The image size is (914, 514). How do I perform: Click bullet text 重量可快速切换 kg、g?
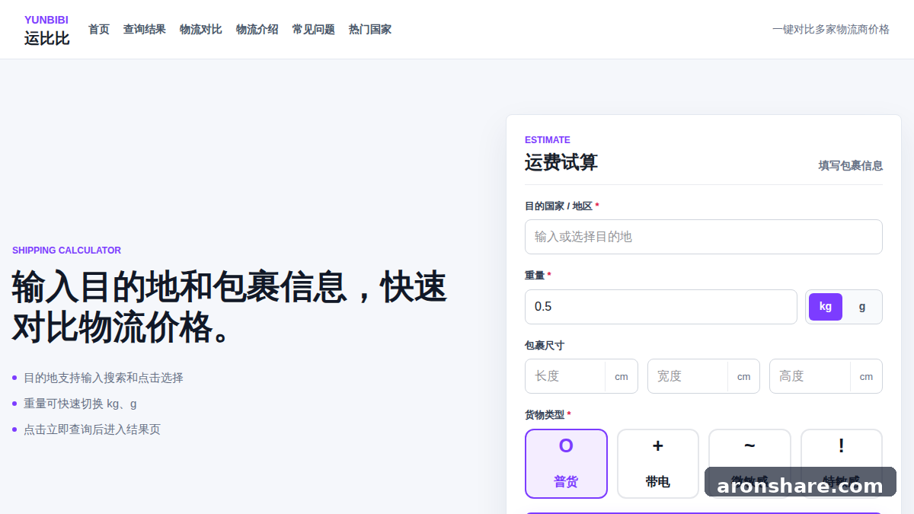(x=80, y=404)
